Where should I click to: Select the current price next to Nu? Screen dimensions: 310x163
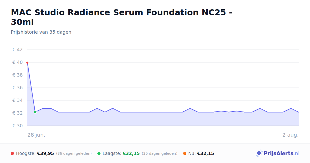coord(206,153)
